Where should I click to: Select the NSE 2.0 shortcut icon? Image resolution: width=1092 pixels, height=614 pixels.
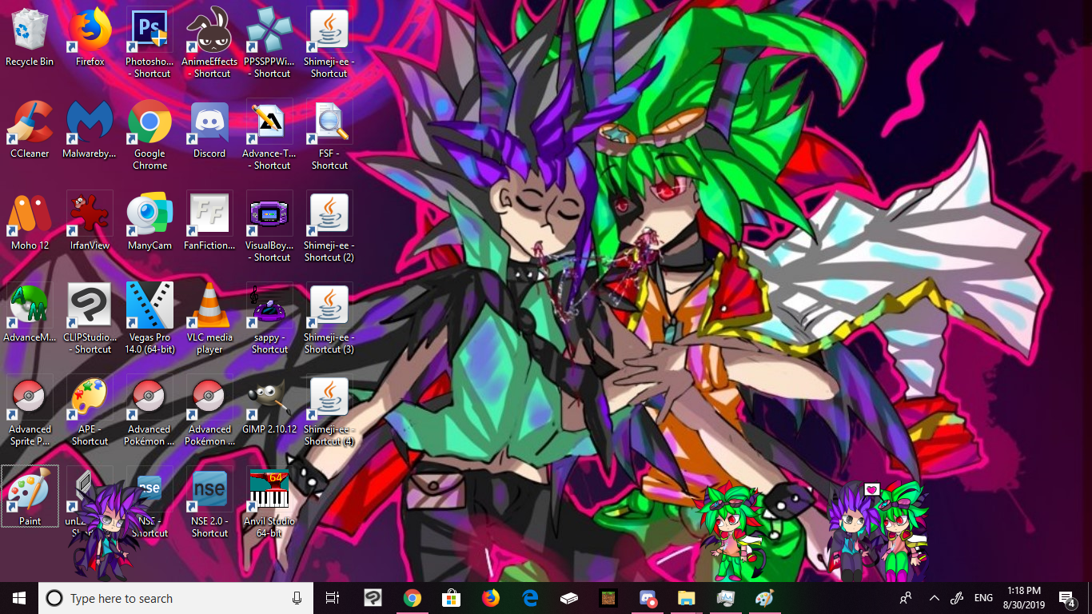click(209, 503)
